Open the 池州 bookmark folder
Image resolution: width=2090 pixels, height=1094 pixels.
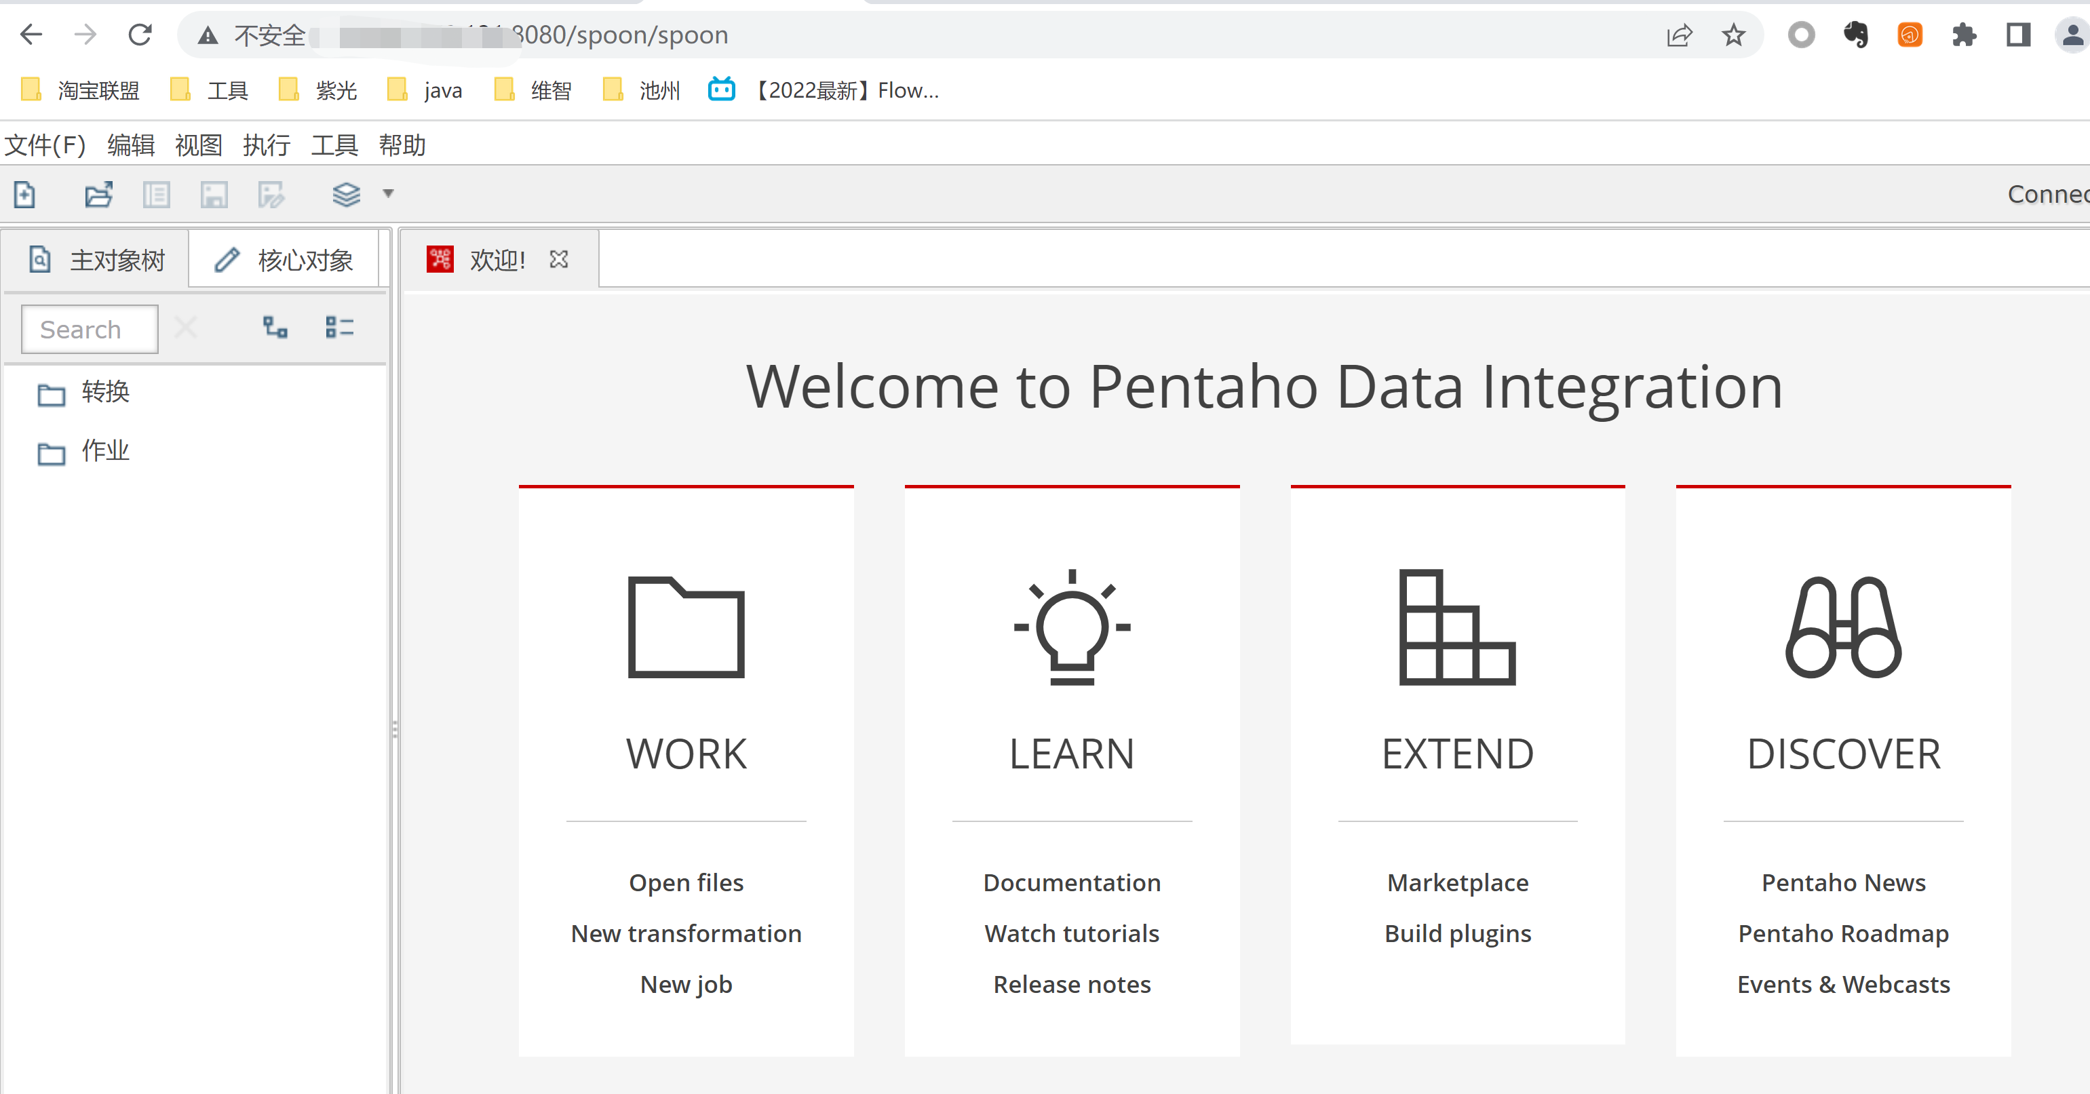[642, 90]
